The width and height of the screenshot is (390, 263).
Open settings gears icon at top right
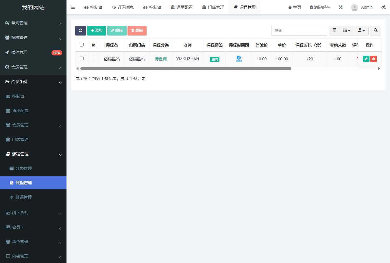(383, 7)
